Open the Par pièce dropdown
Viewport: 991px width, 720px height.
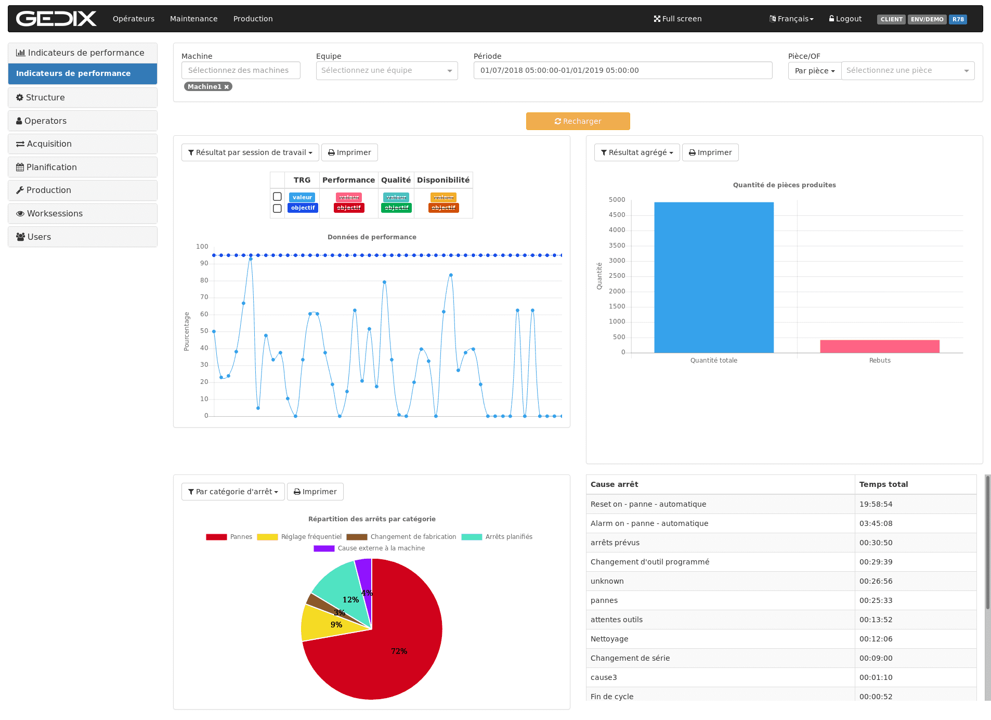click(x=814, y=71)
